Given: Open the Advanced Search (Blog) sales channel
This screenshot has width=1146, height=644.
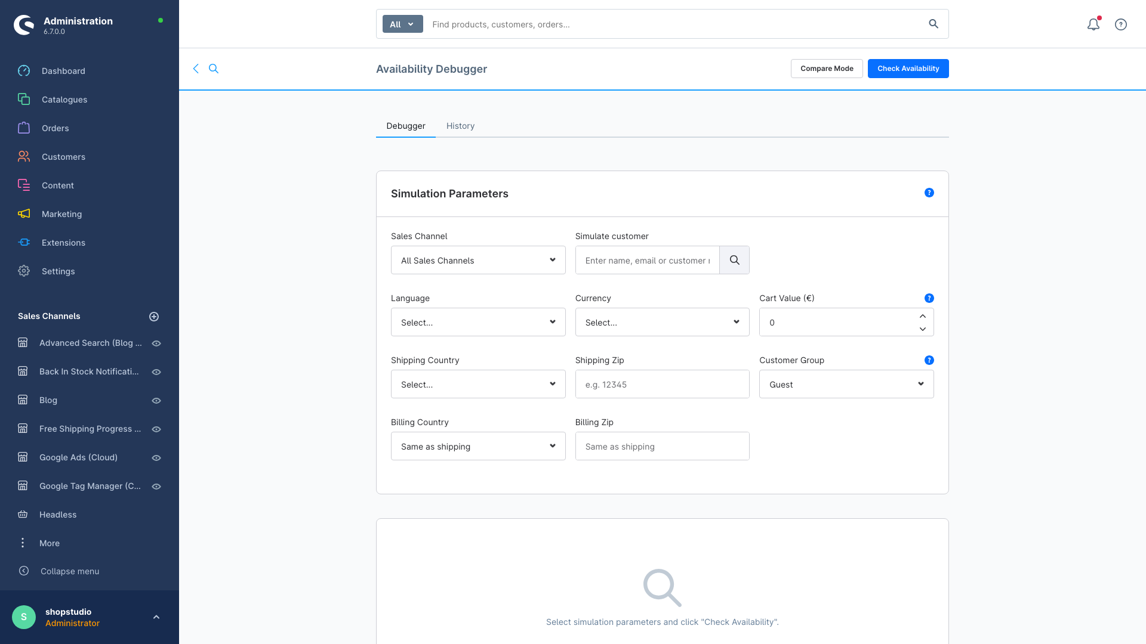Looking at the screenshot, I should click(91, 343).
